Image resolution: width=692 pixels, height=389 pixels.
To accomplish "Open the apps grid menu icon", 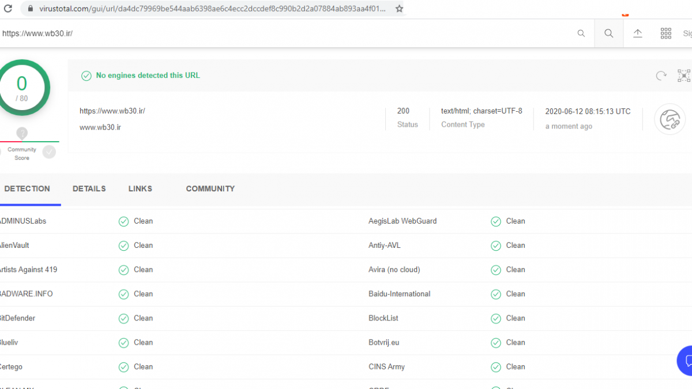I will coord(666,33).
